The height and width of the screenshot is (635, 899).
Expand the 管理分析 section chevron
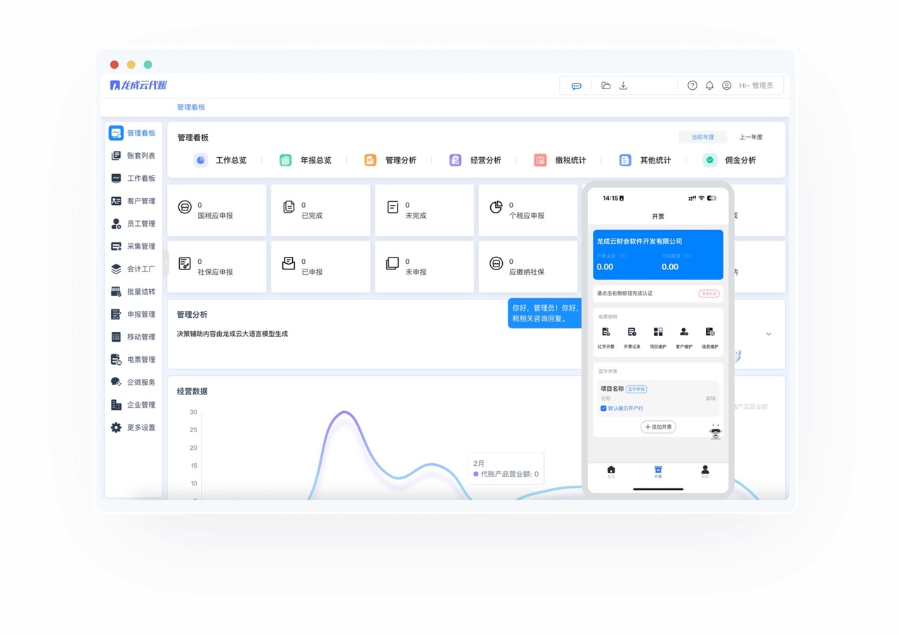pyautogui.click(x=768, y=334)
